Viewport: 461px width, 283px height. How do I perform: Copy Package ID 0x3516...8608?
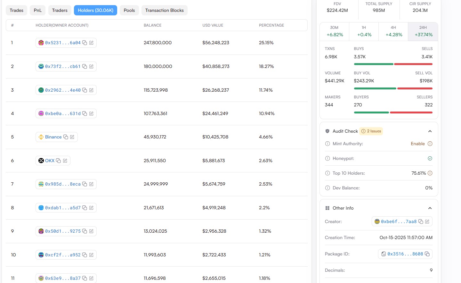427,254
